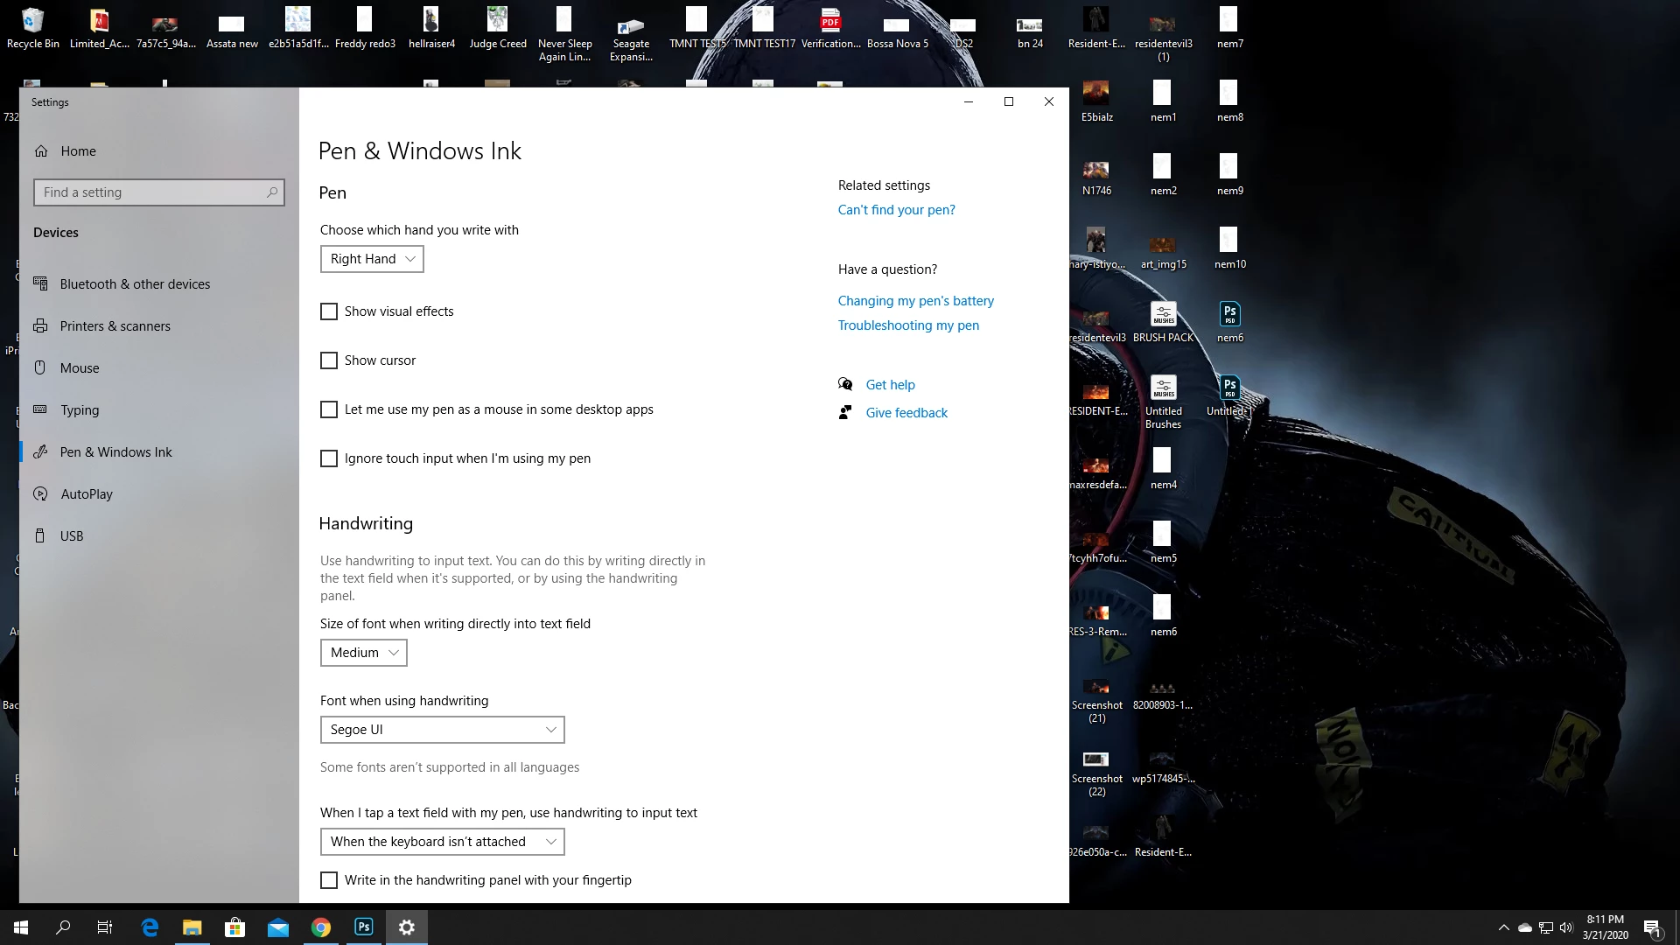Switch to Google Chrome on taskbar
Screen dimensions: 1680x945
click(x=320, y=927)
